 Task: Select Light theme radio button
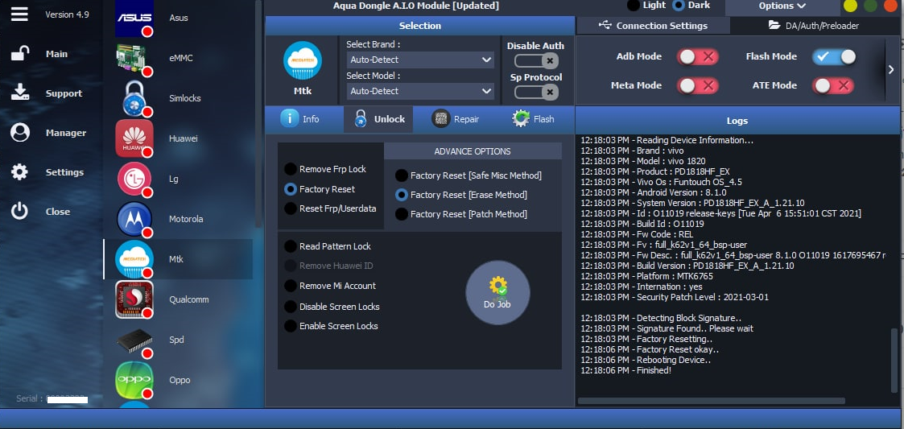633,5
